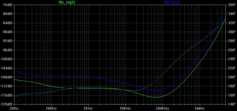
Task: Click the 300° phase axis label
Action: (x=232, y=32)
